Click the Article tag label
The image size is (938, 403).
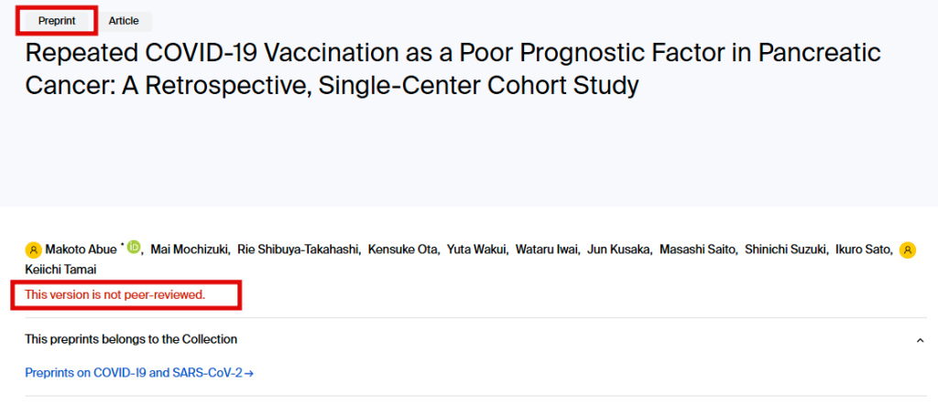click(124, 21)
